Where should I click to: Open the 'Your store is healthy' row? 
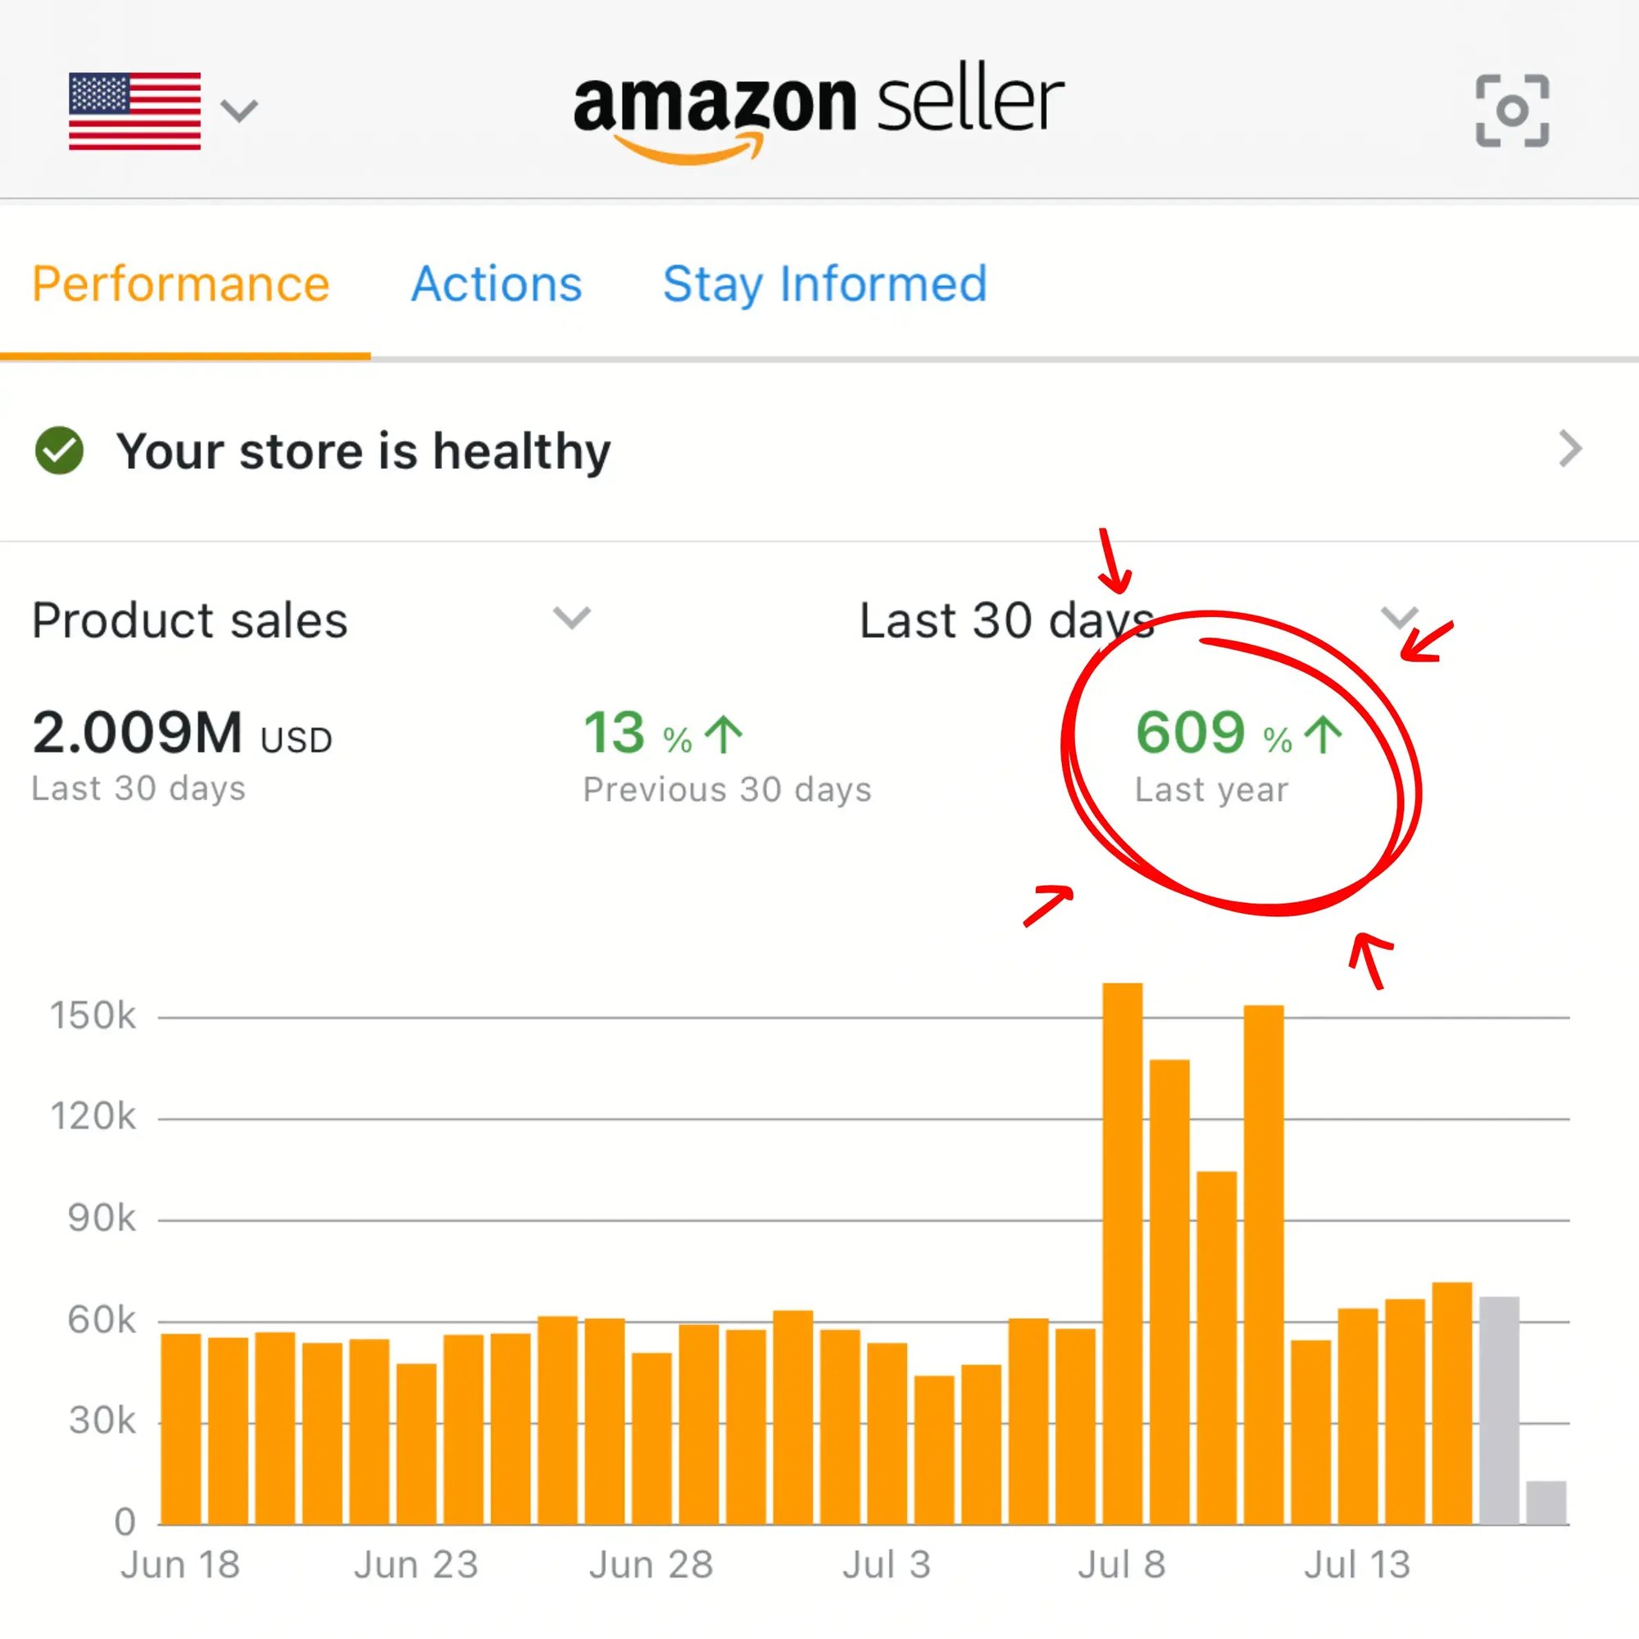tap(363, 451)
